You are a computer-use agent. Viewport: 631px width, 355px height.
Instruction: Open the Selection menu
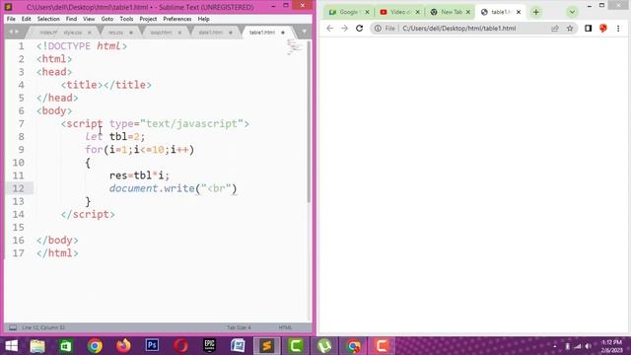48,19
